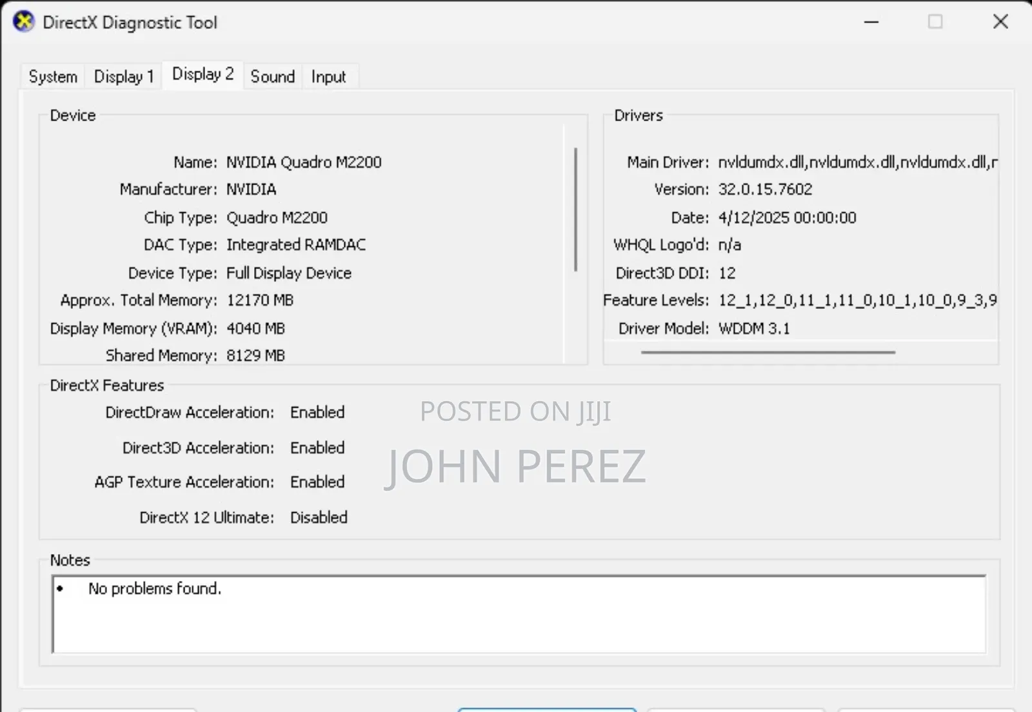Click the Manufacturer value NVIDIA
Viewport: 1032px width, 712px height.
pos(251,190)
